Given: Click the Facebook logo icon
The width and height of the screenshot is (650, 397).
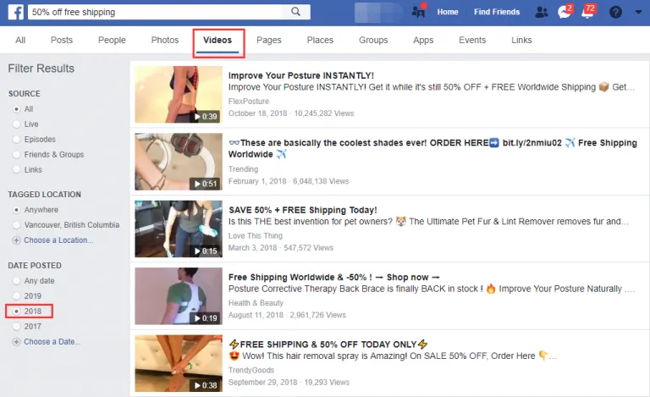Looking at the screenshot, I should 14,12.
